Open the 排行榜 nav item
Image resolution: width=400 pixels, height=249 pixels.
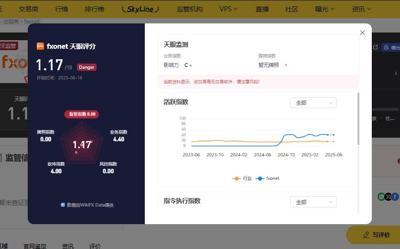coord(95,9)
